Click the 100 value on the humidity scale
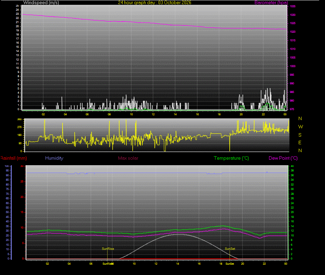Viewport: 325px width, 275px height. (7, 166)
